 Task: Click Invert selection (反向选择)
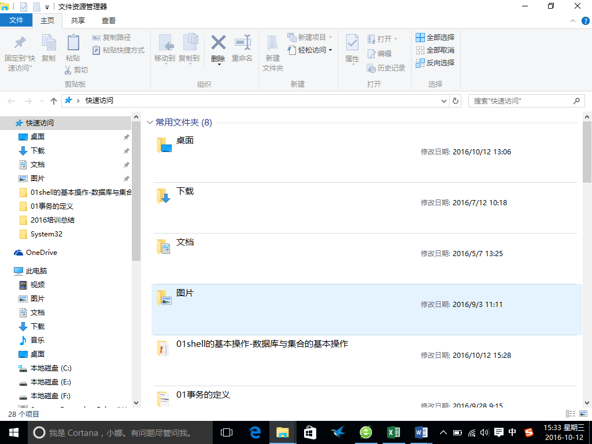click(x=435, y=62)
